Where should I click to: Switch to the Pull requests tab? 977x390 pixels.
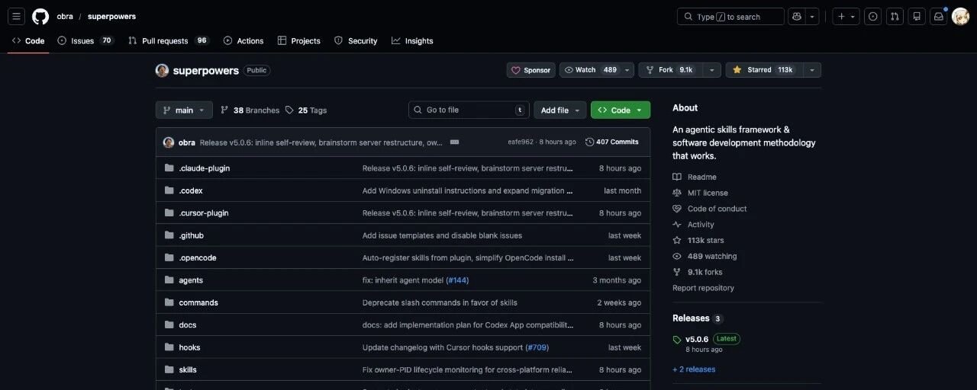coord(169,40)
